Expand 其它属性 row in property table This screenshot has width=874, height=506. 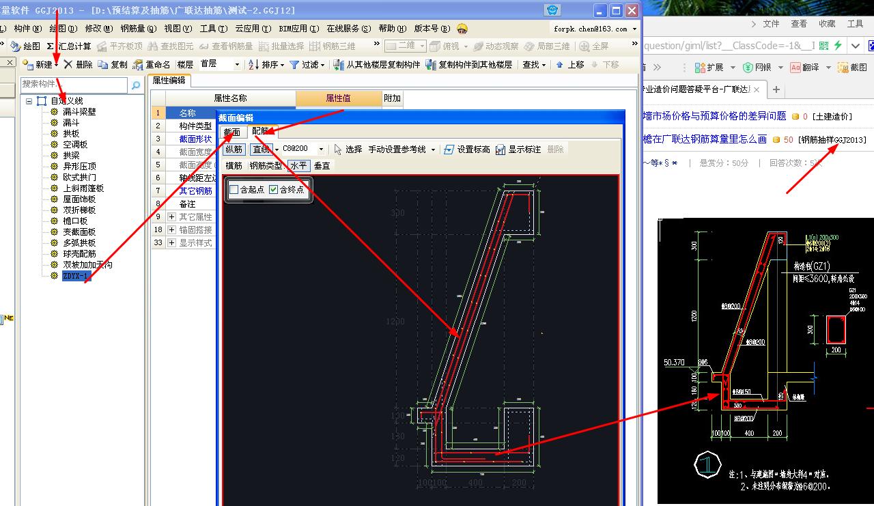171,216
